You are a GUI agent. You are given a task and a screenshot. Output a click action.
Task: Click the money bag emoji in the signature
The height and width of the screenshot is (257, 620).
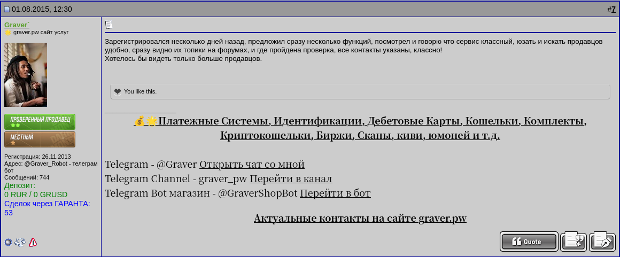point(139,121)
